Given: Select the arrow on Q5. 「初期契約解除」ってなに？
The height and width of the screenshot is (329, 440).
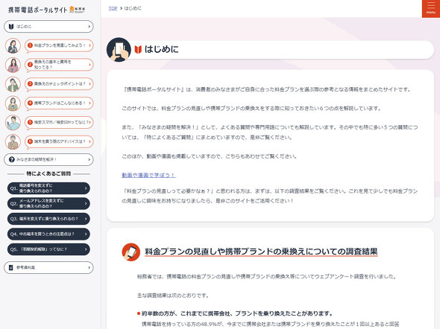Looking at the screenshot, I should pyautogui.click(x=86, y=249).
